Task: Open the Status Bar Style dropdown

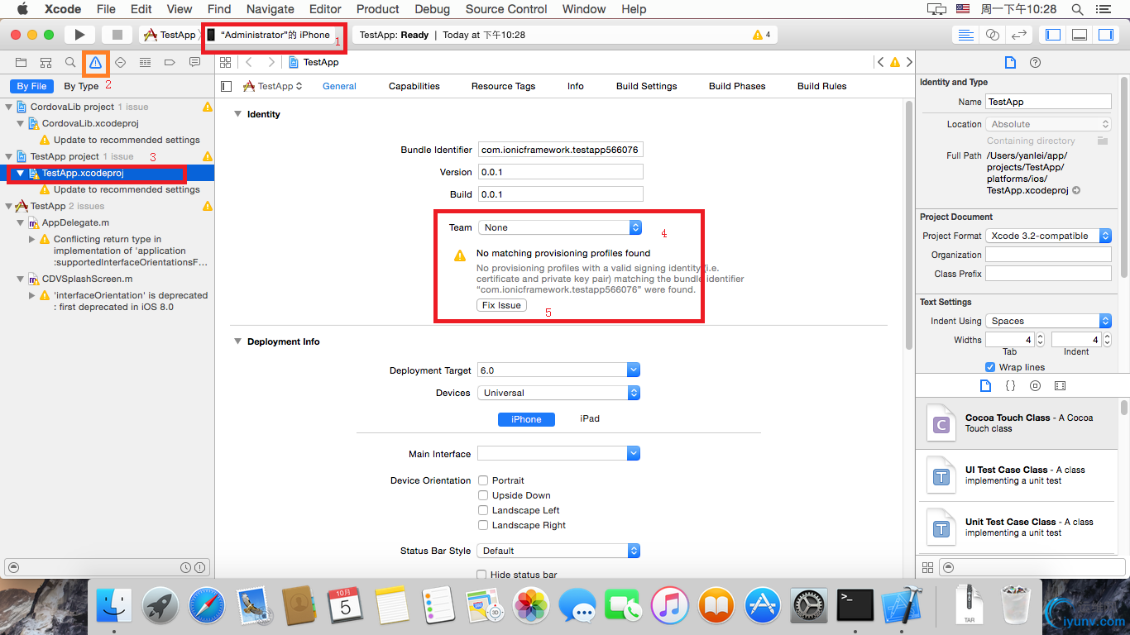Action: coord(559,551)
